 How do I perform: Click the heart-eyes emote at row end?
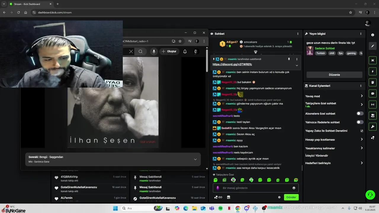tap(296, 180)
